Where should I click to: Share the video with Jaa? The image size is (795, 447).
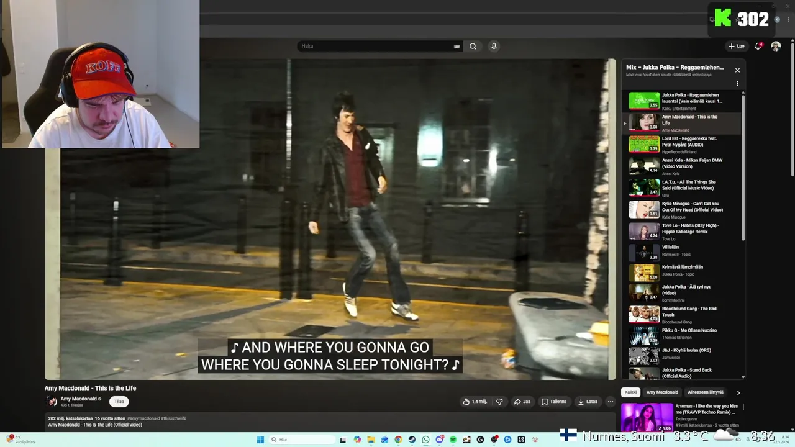[x=522, y=402]
